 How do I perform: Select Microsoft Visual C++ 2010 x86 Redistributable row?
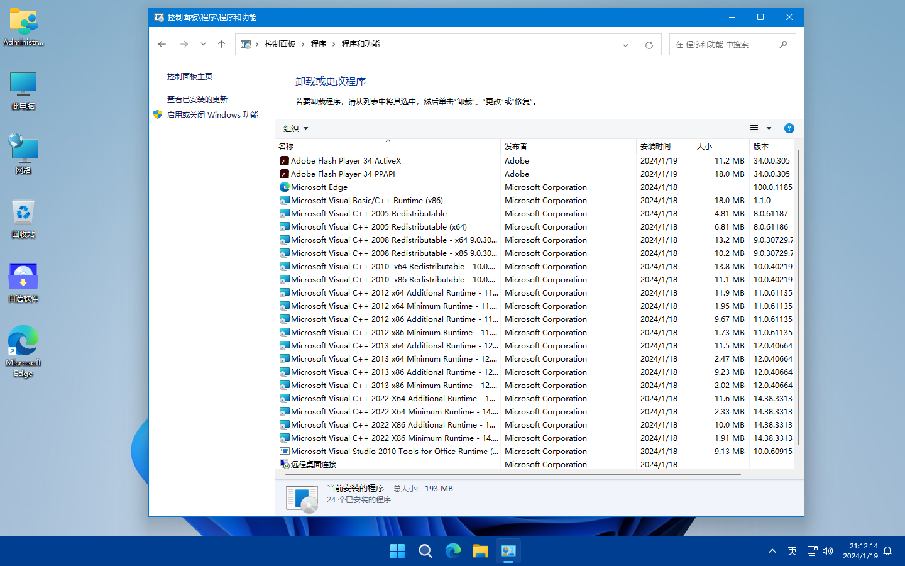pos(534,280)
